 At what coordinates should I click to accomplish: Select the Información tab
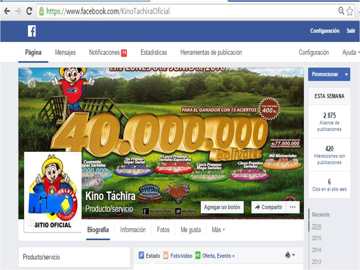[133, 230]
